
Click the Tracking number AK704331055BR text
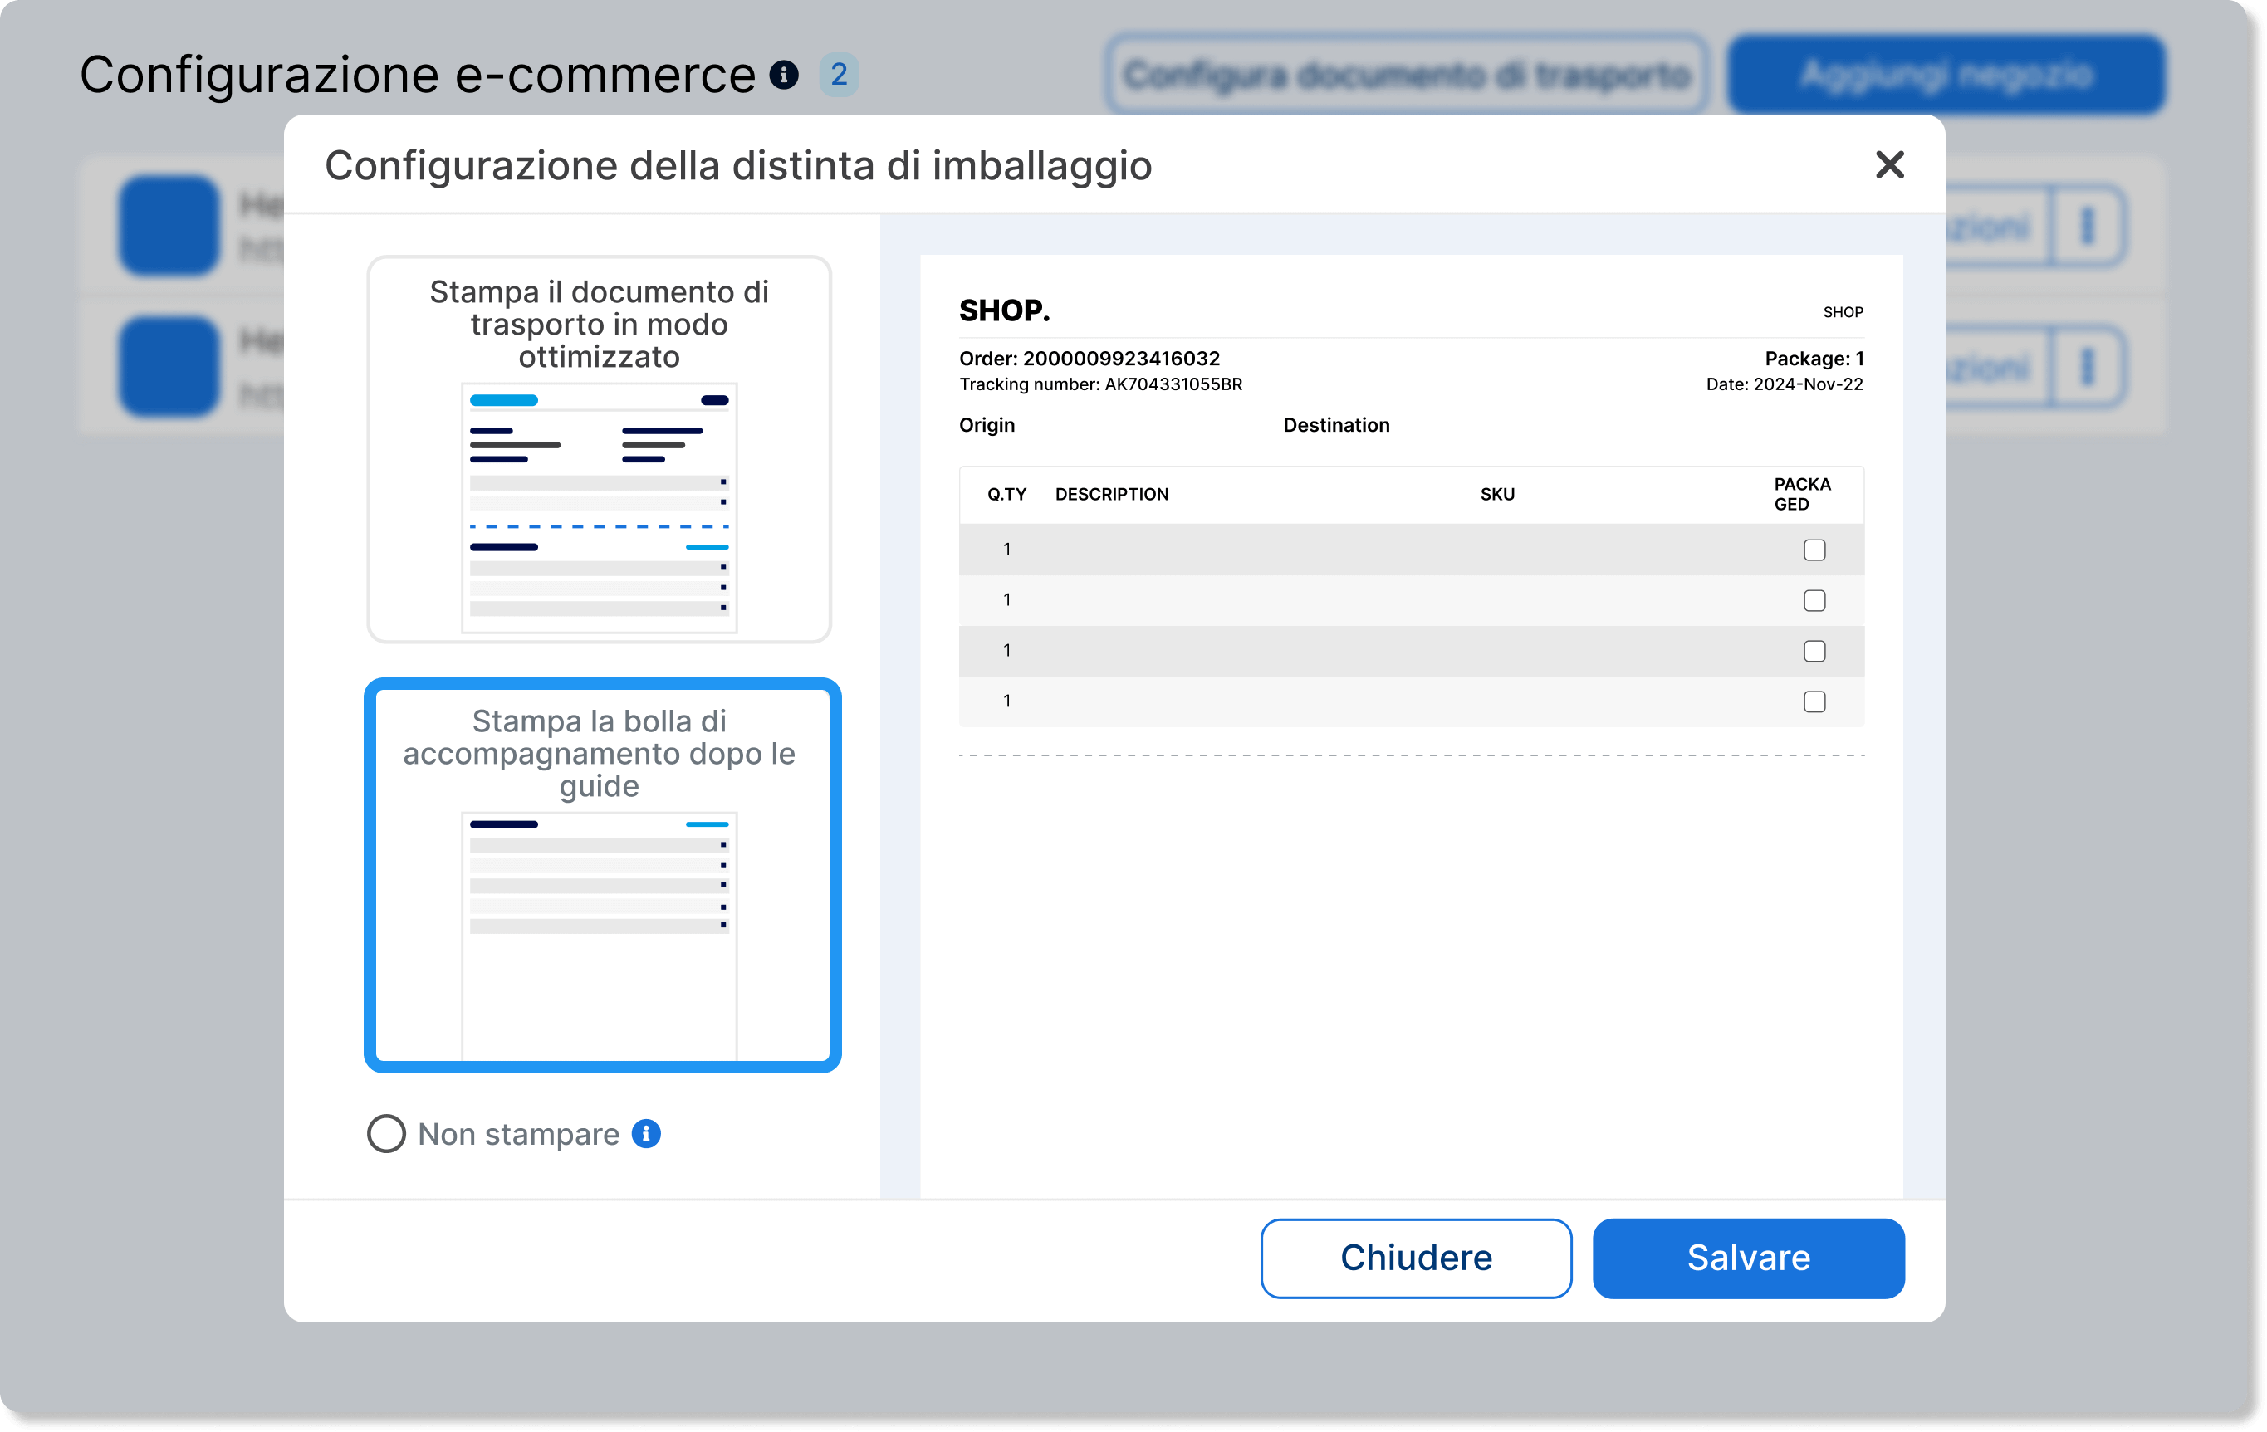1100,384
